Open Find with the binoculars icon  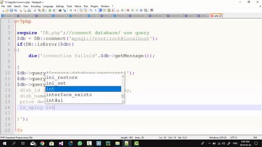pos(60,10)
